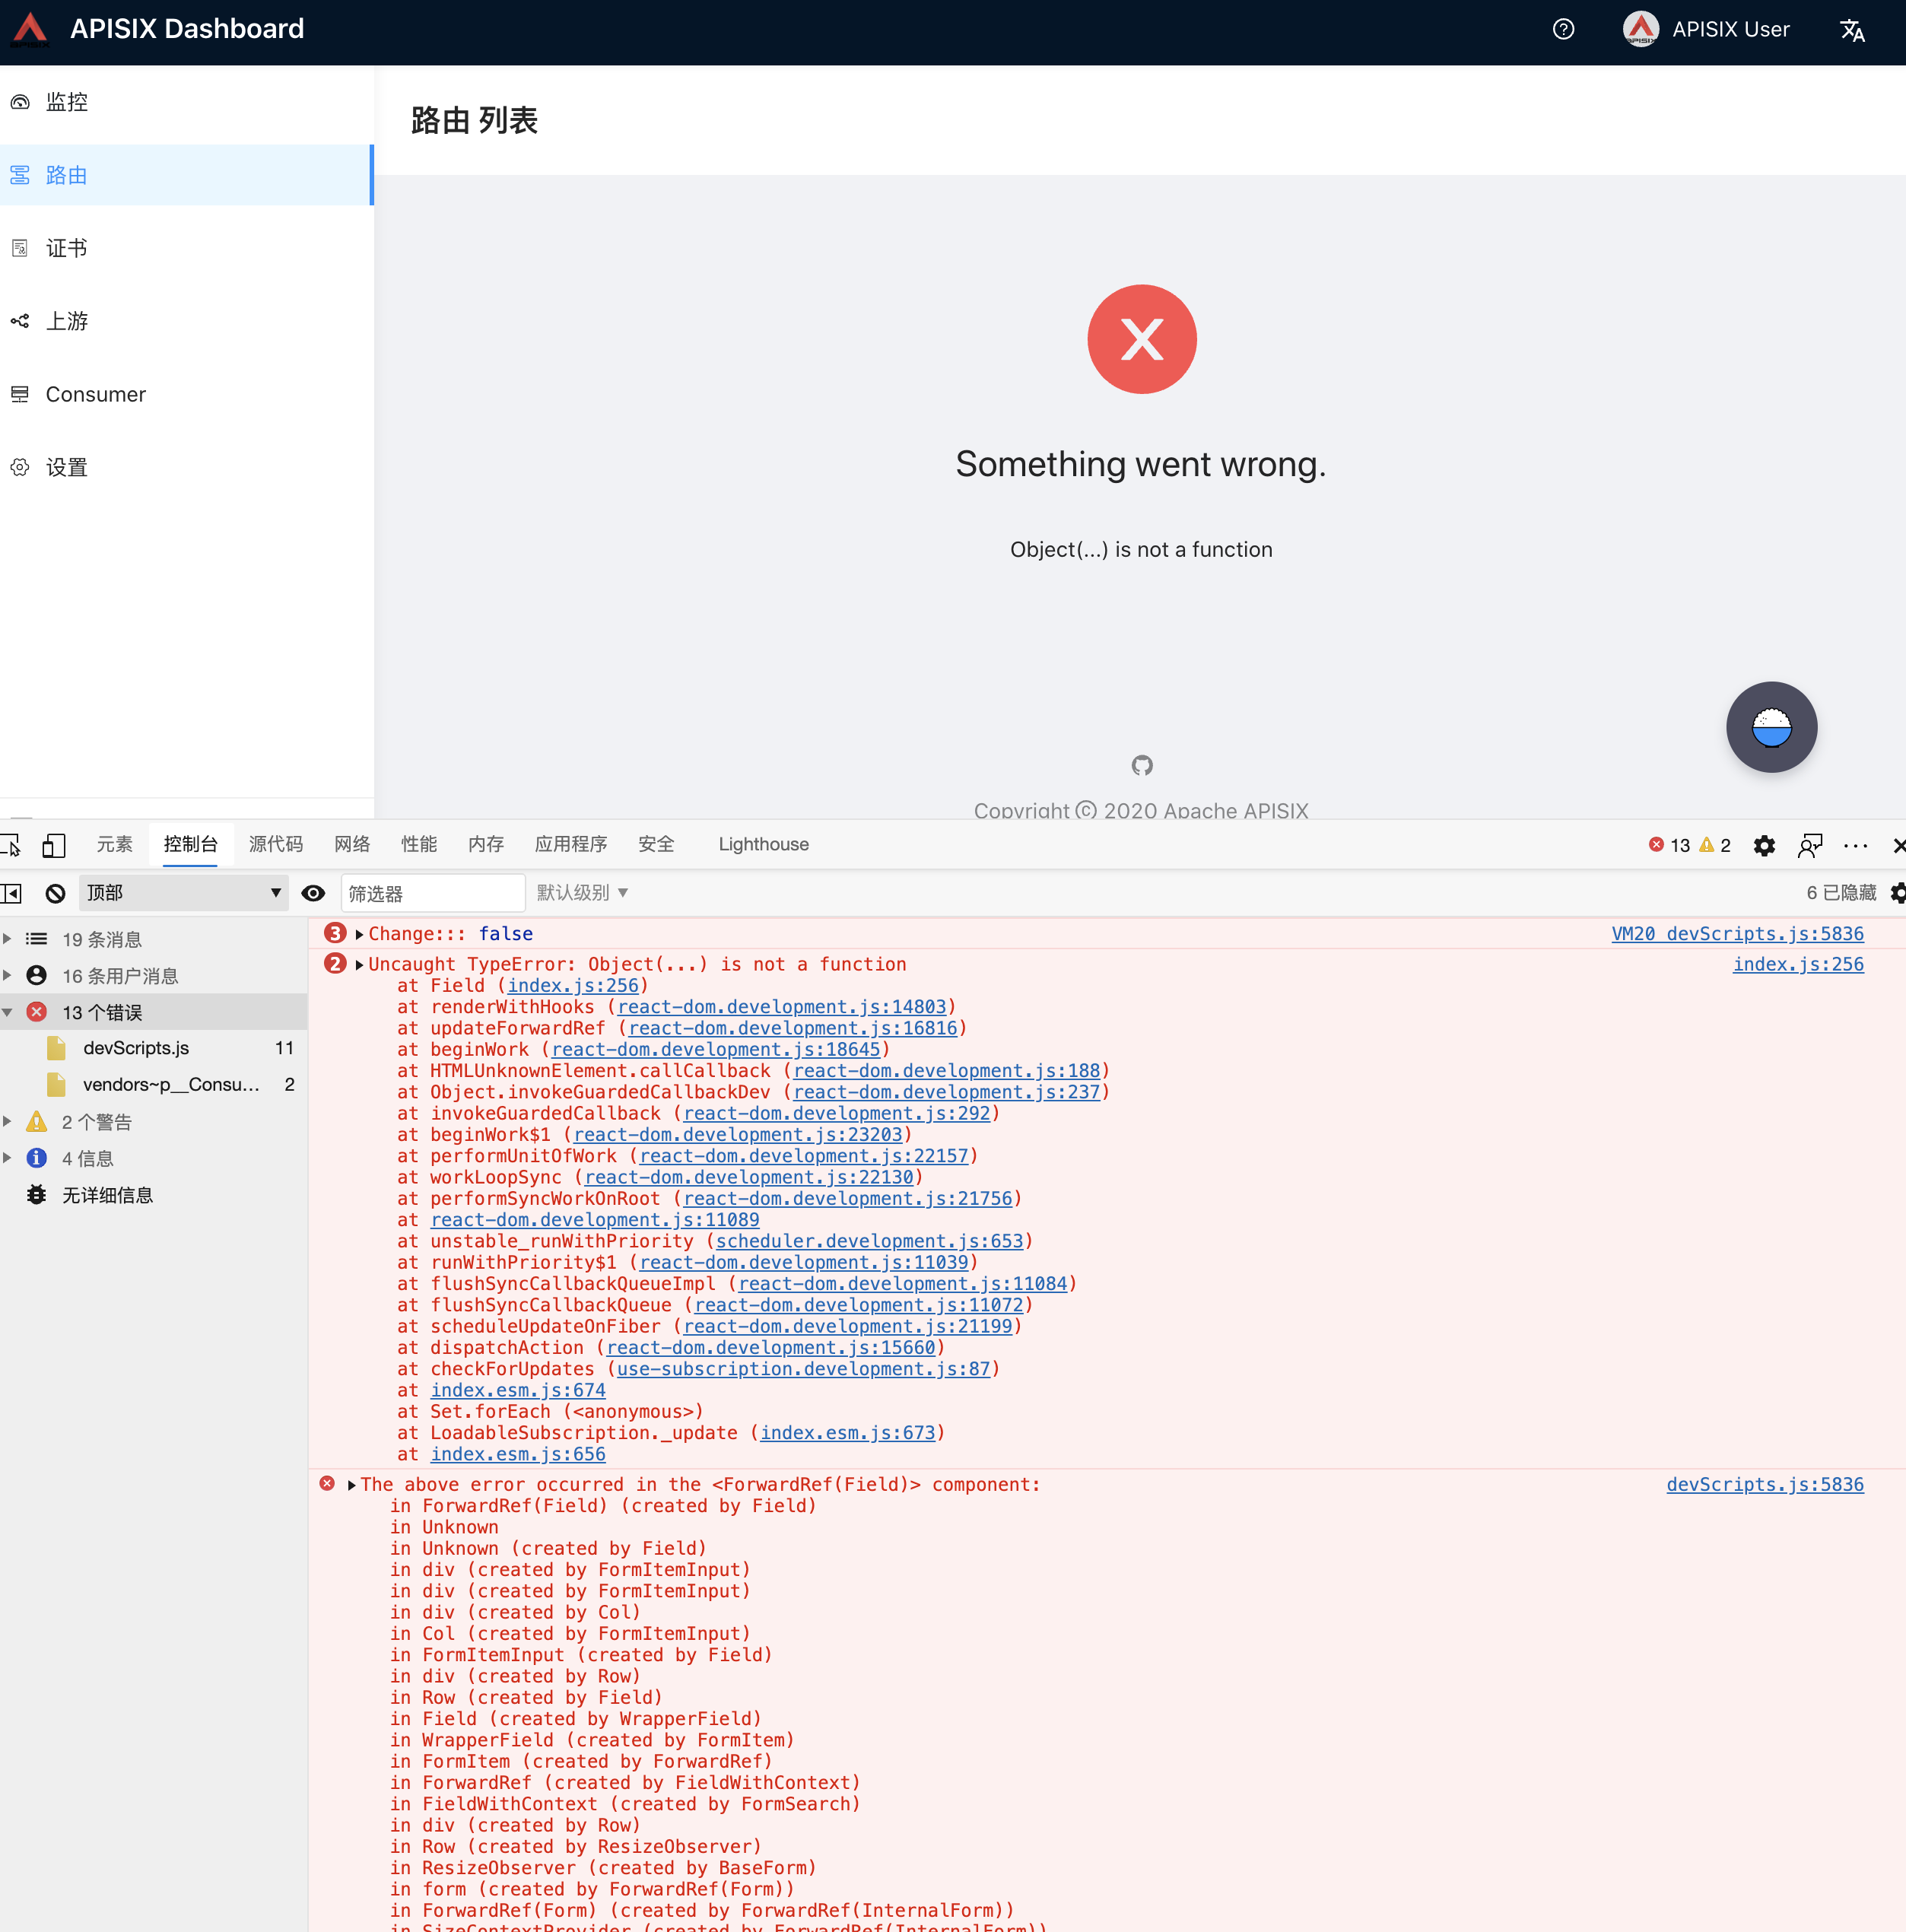This screenshot has height=1932, width=1906.
Task: Click the help question mark icon
Action: (1563, 29)
